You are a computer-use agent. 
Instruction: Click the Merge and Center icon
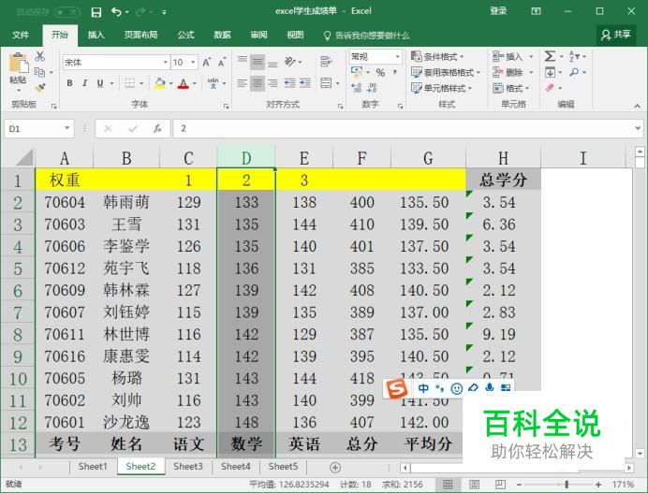coord(326,83)
